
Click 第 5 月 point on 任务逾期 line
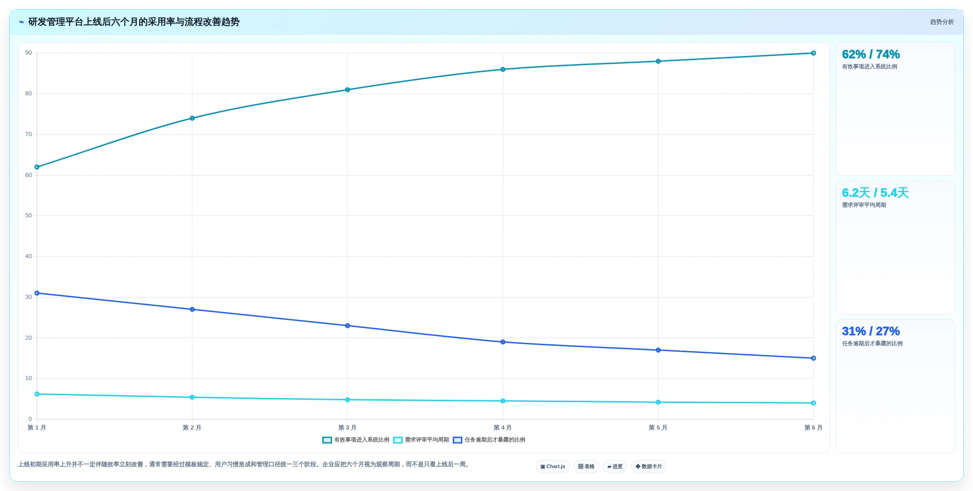(658, 350)
